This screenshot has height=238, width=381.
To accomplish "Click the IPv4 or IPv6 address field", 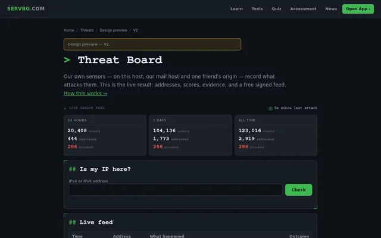I will point(176,190).
